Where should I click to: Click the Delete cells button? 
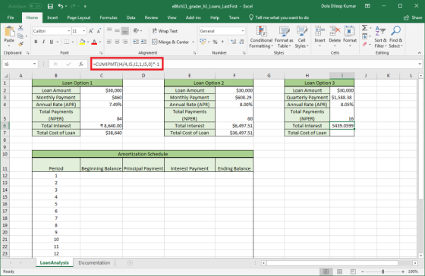tap(335, 36)
